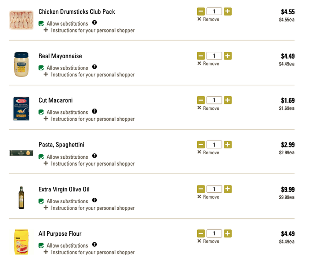Remove Real Mayonnaise from the cart
Screen dimensions: 321x255
tap(208, 64)
